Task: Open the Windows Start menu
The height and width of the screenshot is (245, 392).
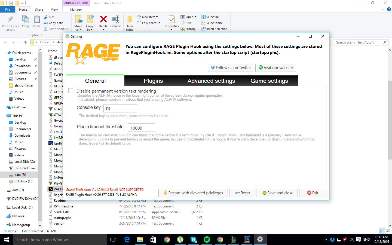Action: tap(7, 240)
